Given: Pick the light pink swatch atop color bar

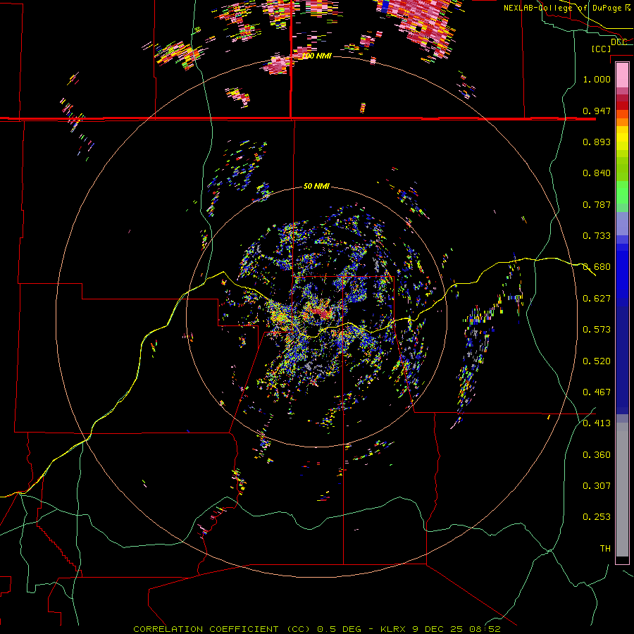Looking at the screenshot, I should (x=622, y=75).
